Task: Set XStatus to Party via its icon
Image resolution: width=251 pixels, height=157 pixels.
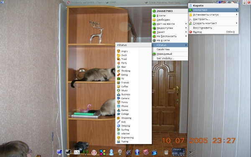Action: tap(118, 63)
